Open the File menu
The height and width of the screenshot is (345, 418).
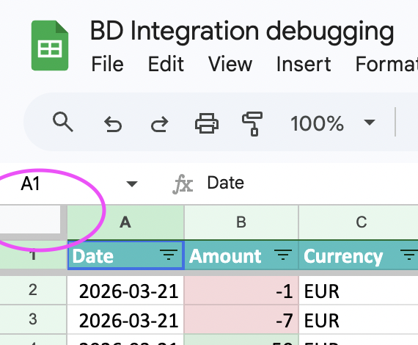(107, 64)
